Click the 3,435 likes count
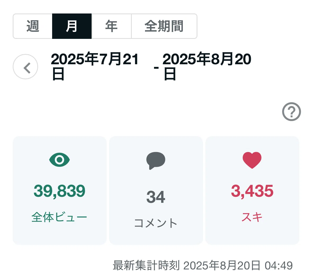The image size is (312, 280). click(252, 191)
